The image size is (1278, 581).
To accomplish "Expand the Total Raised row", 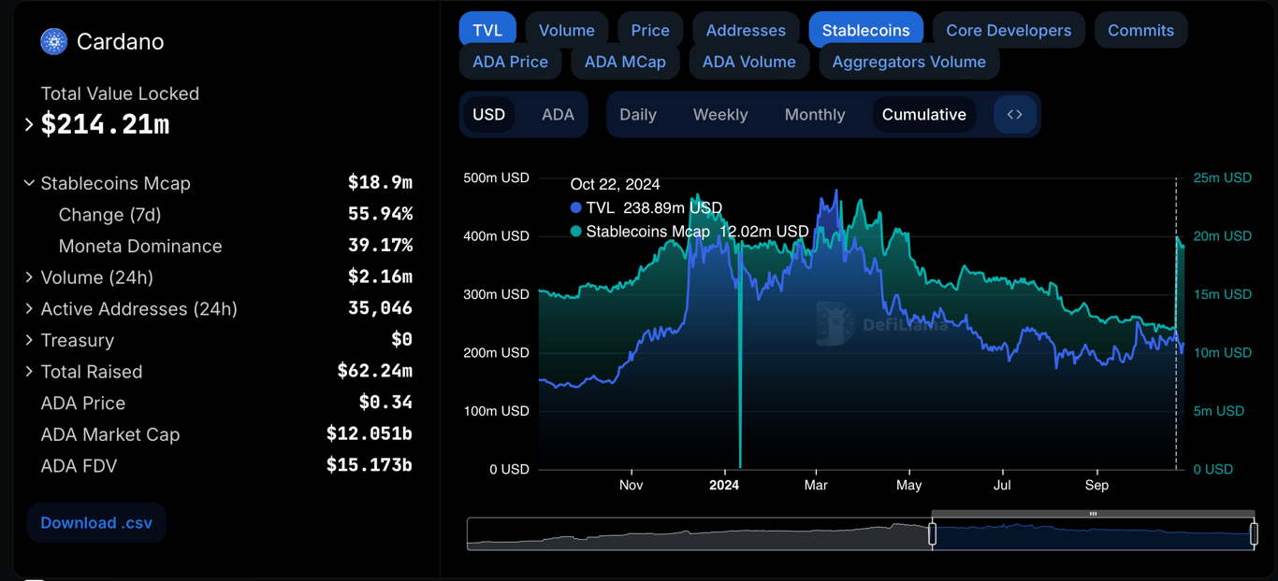I will [29, 372].
